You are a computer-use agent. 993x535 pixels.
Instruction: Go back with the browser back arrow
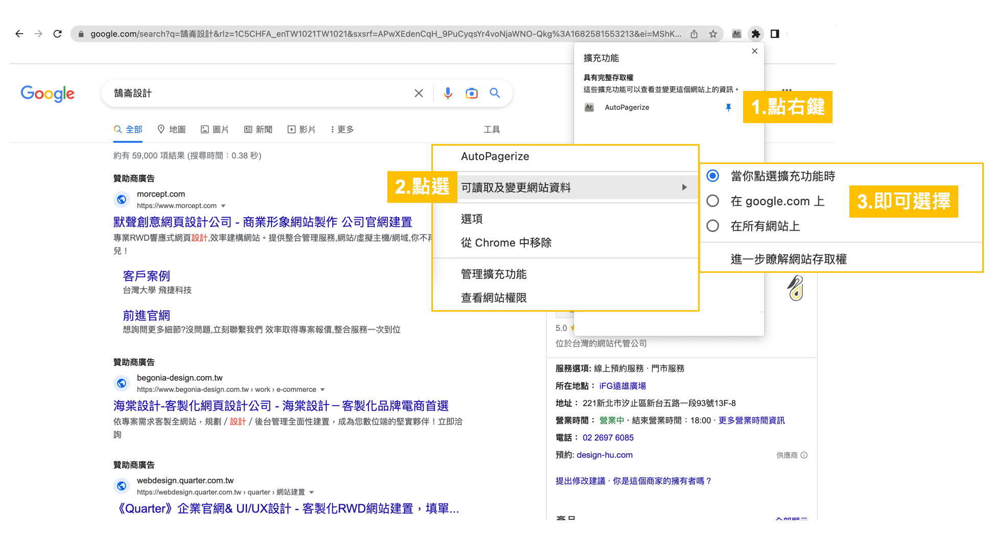(x=19, y=34)
